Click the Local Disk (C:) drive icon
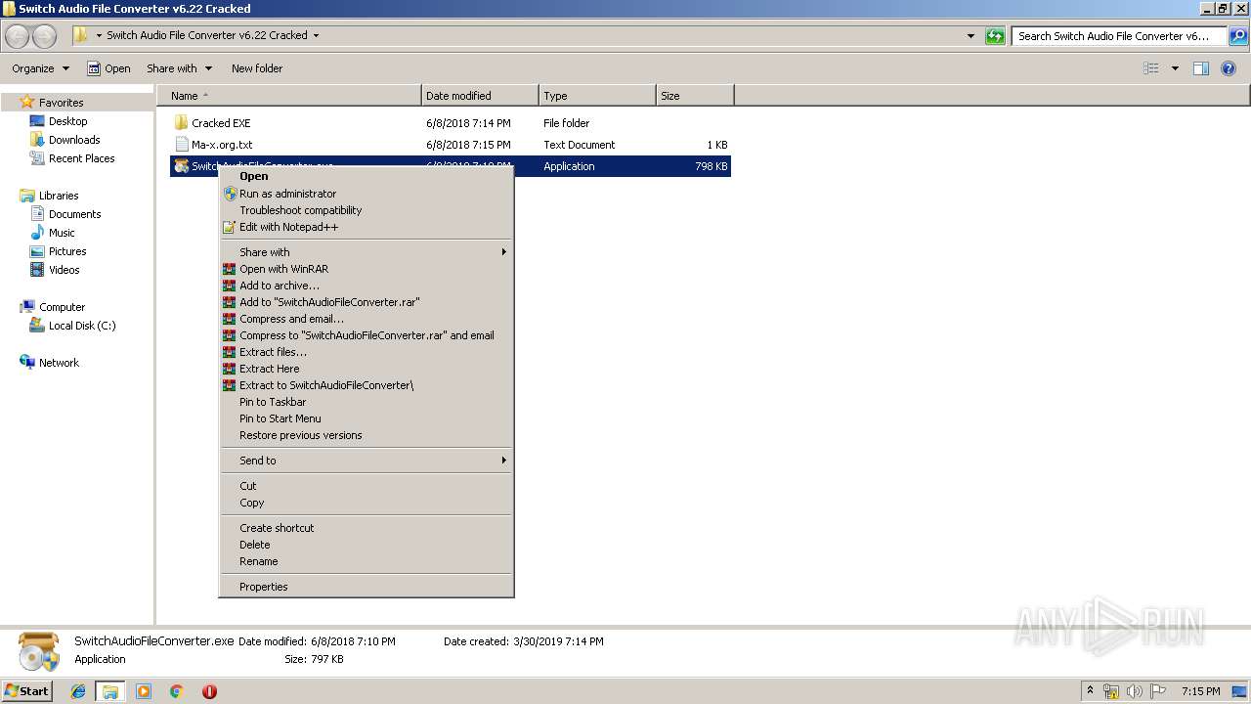This screenshot has width=1251, height=704. pos(37,326)
